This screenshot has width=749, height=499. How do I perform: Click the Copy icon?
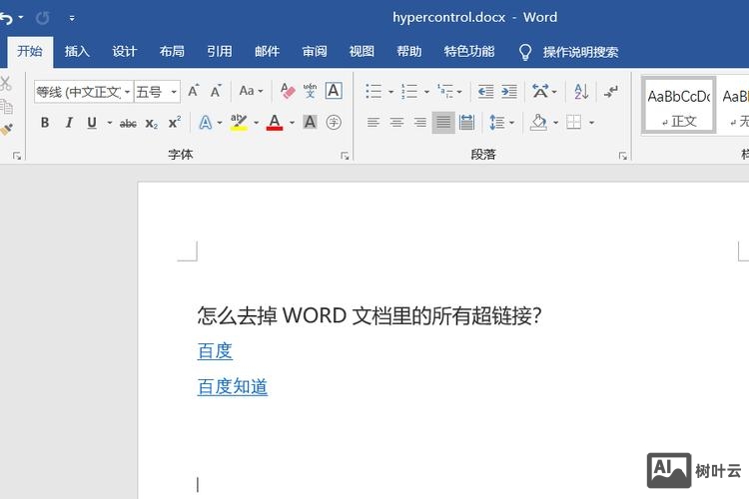[x=6, y=107]
